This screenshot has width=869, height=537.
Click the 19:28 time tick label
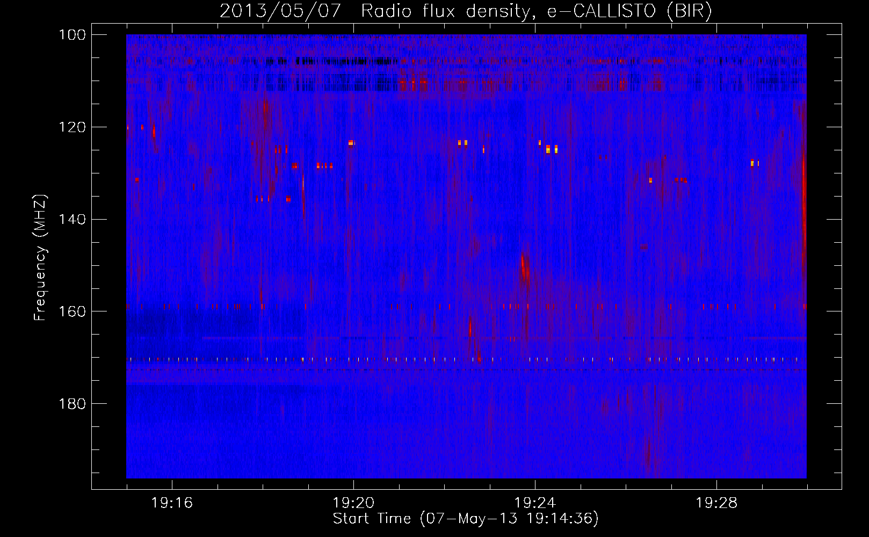[x=716, y=503]
